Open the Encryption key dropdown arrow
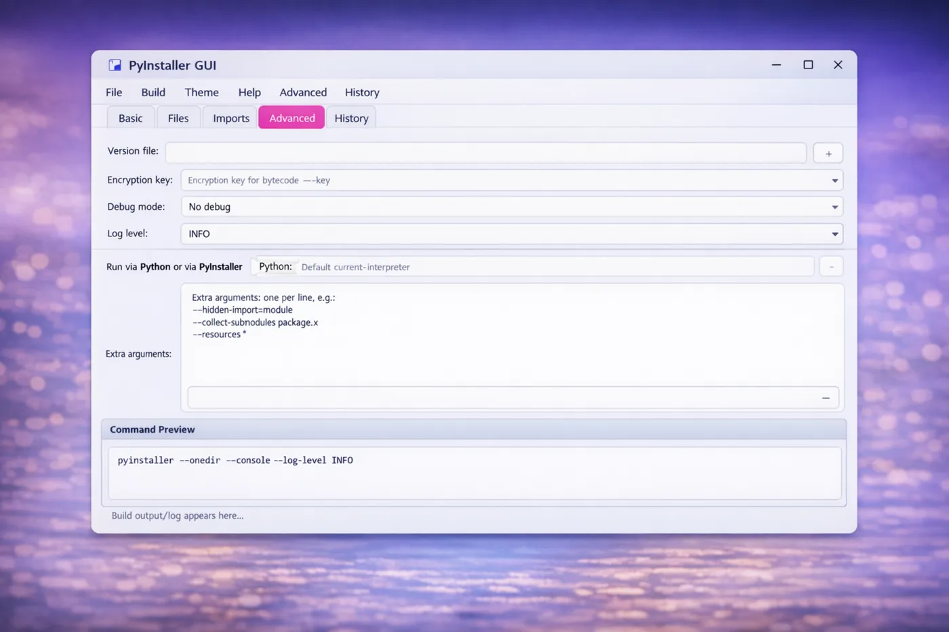 point(834,180)
